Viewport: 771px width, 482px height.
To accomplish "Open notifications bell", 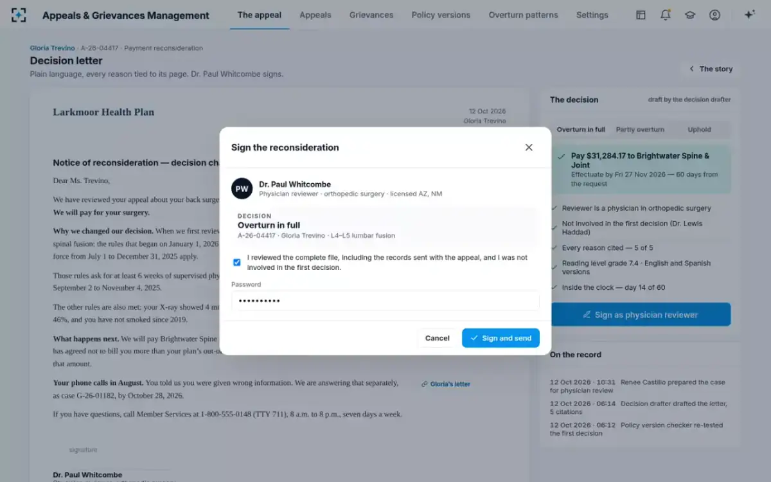I will click(666, 15).
